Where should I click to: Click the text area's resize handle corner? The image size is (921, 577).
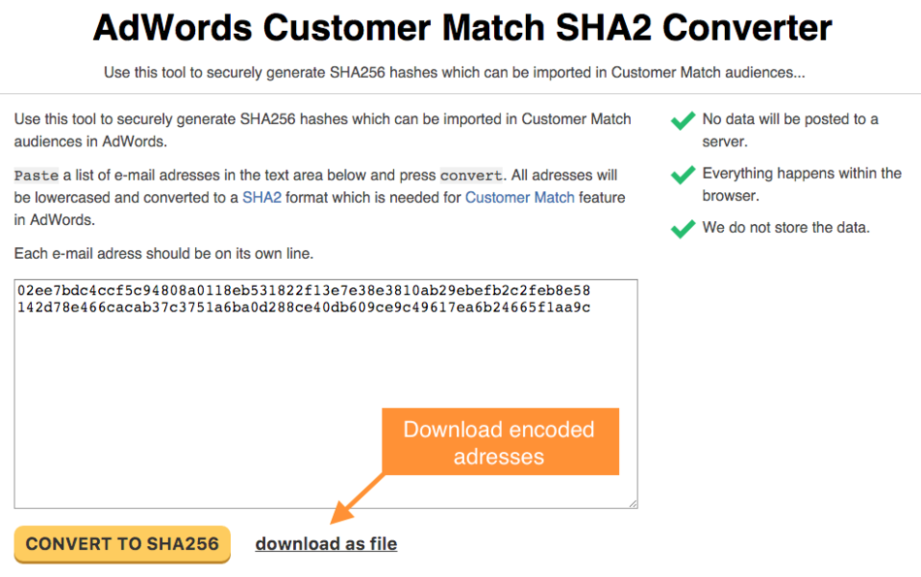(x=632, y=502)
